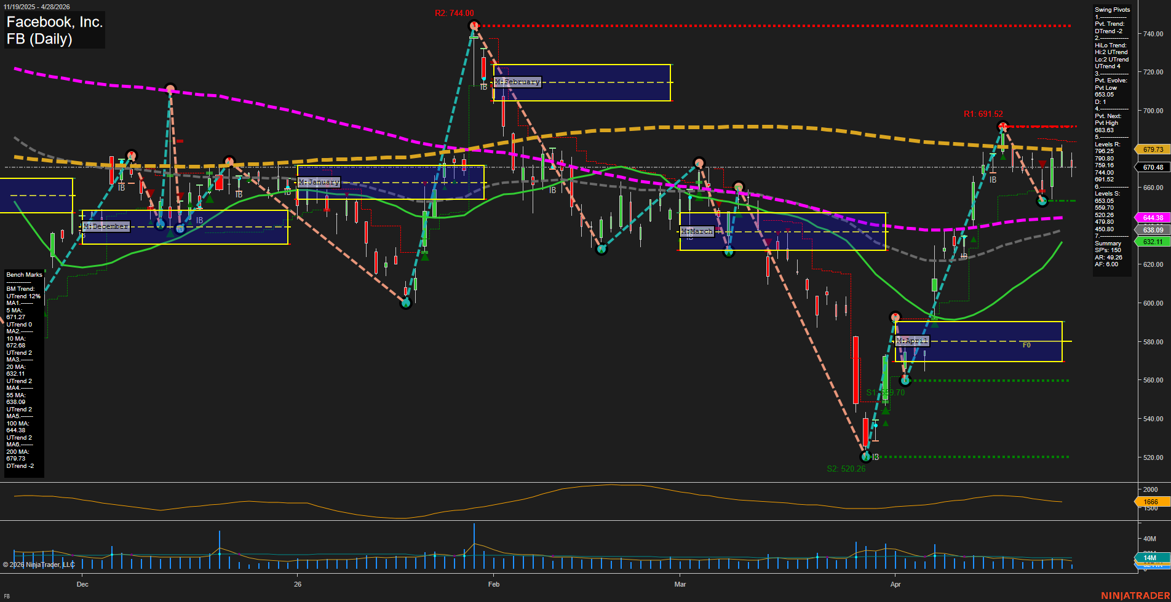Select the M:December monthly zone label
1171x602 pixels.
point(106,227)
